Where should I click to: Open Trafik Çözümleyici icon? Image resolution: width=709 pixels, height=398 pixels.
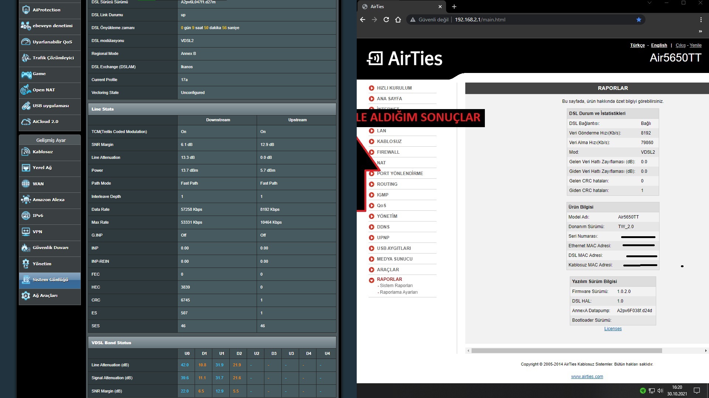pos(26,58)
